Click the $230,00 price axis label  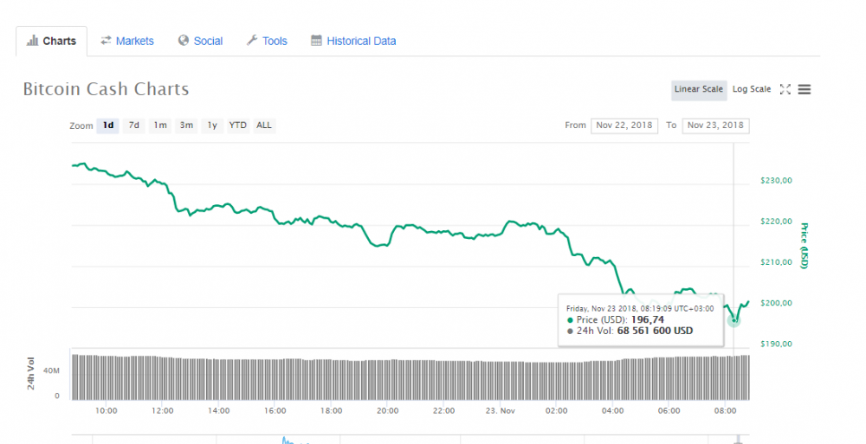(x=776, y=181)
